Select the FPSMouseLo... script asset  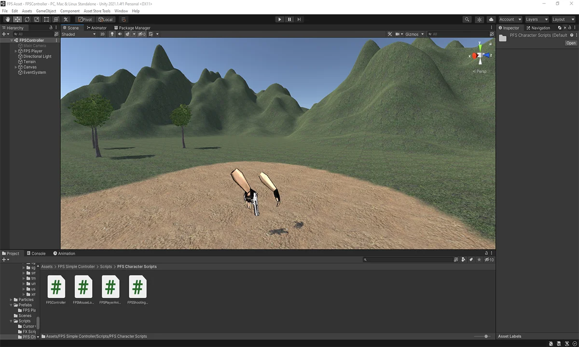coord(83,290)
